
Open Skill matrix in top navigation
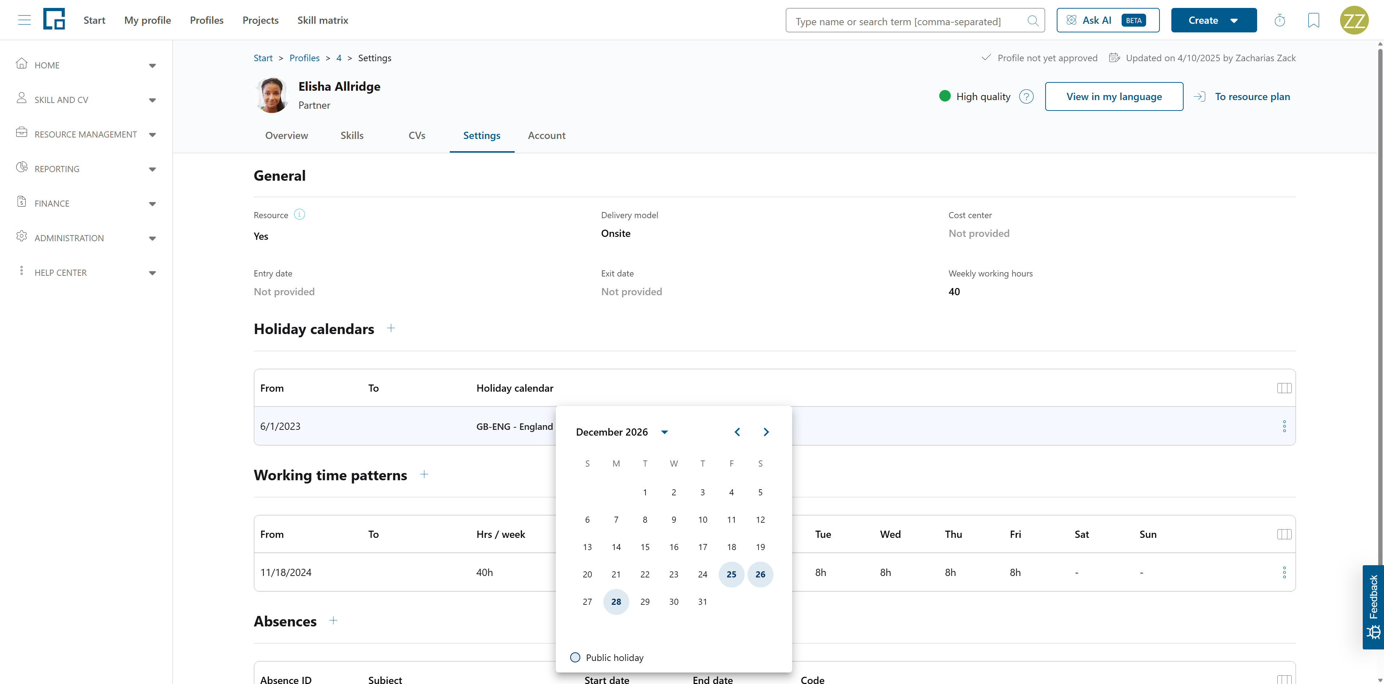[322, 21]
